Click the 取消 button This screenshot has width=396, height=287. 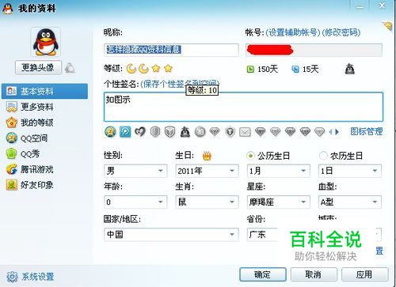pyautogui.click(x=314, y=274)
